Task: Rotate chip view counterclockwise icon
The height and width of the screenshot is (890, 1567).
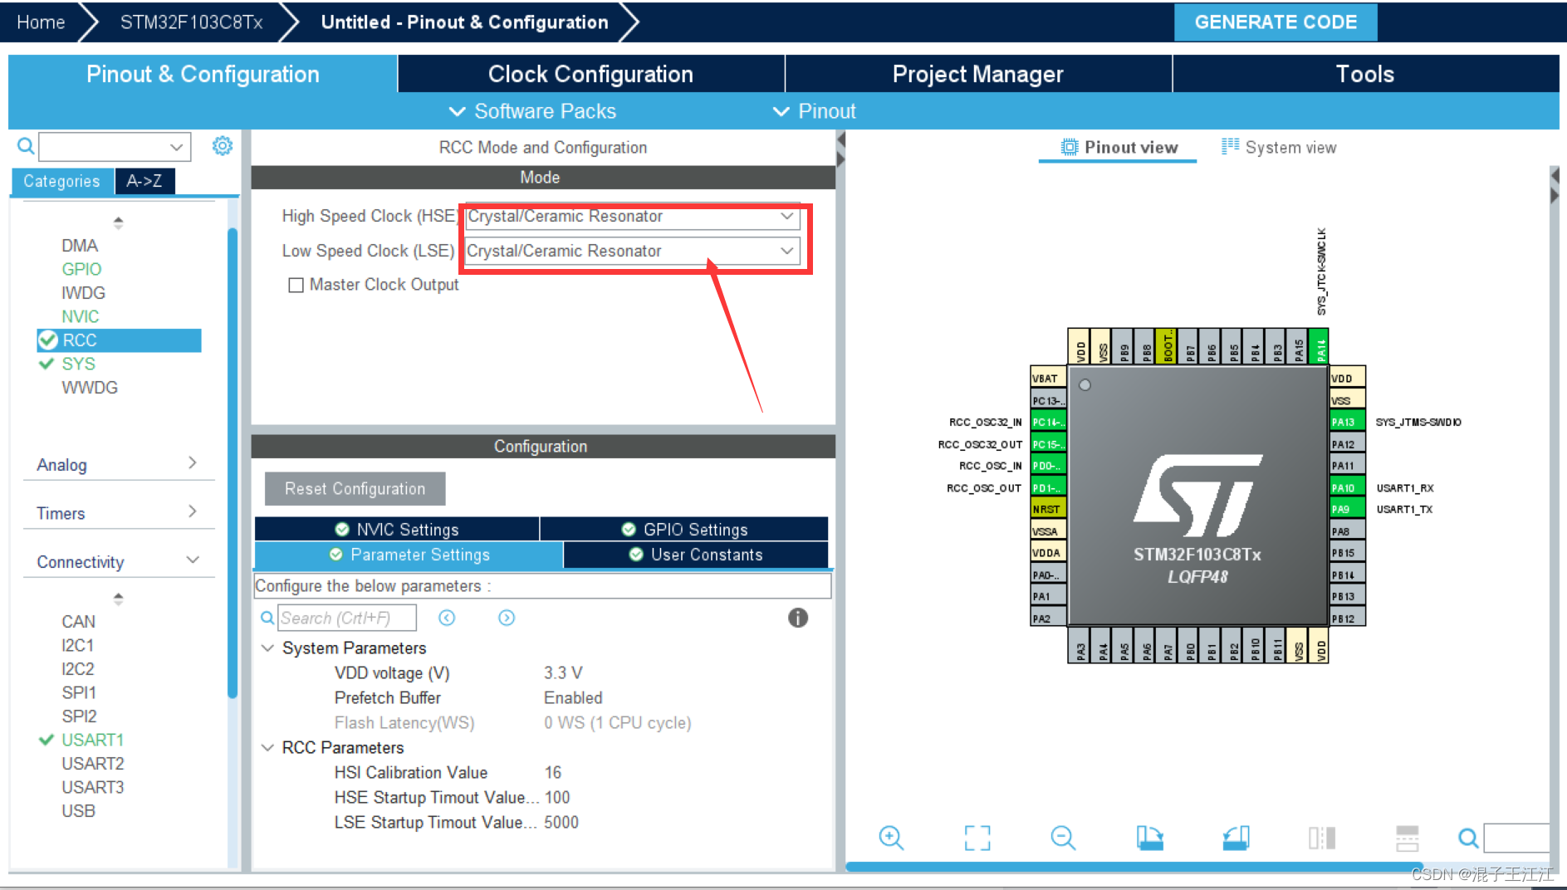Action: tap(1236, 838)
